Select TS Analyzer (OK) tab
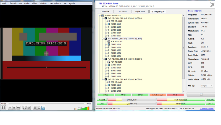This screenshot has height=125, width=221. point(158,12)
